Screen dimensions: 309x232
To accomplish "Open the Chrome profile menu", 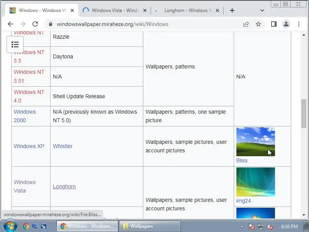I will [x=286, y=24].
